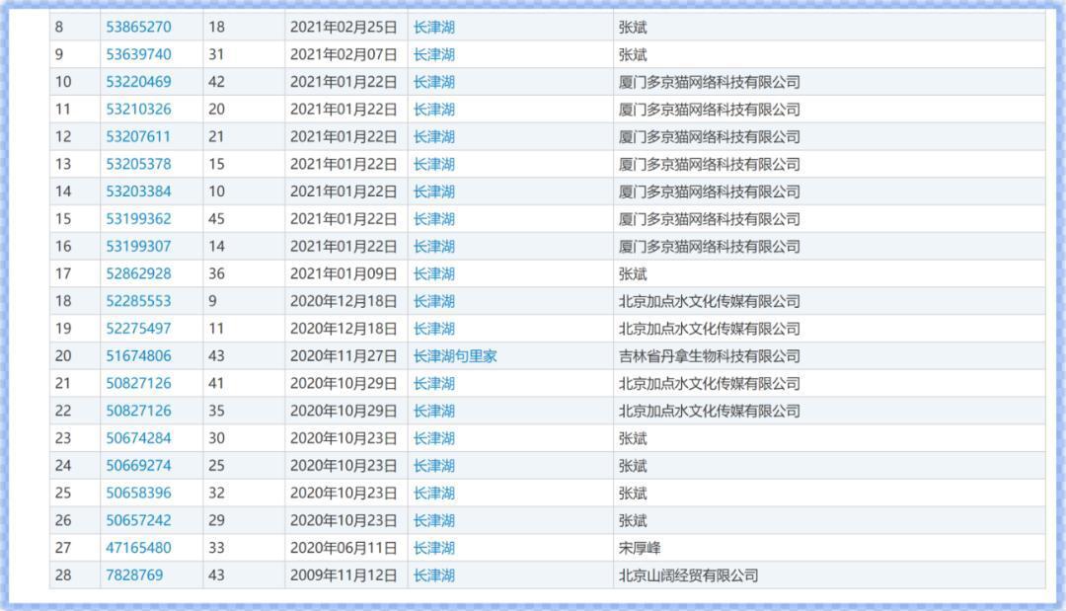Image resolution: width=1066 pixels, height=611 pixels.
Task: Select registration number 53210326
Action: click(x=138, y=110)
